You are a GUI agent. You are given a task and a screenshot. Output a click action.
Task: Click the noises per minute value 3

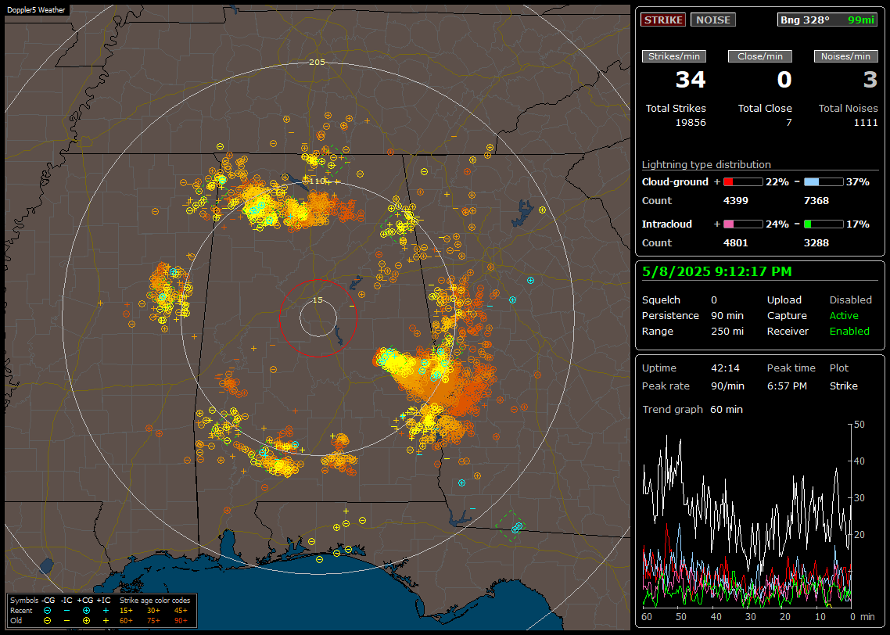click(x=870, y=80)
